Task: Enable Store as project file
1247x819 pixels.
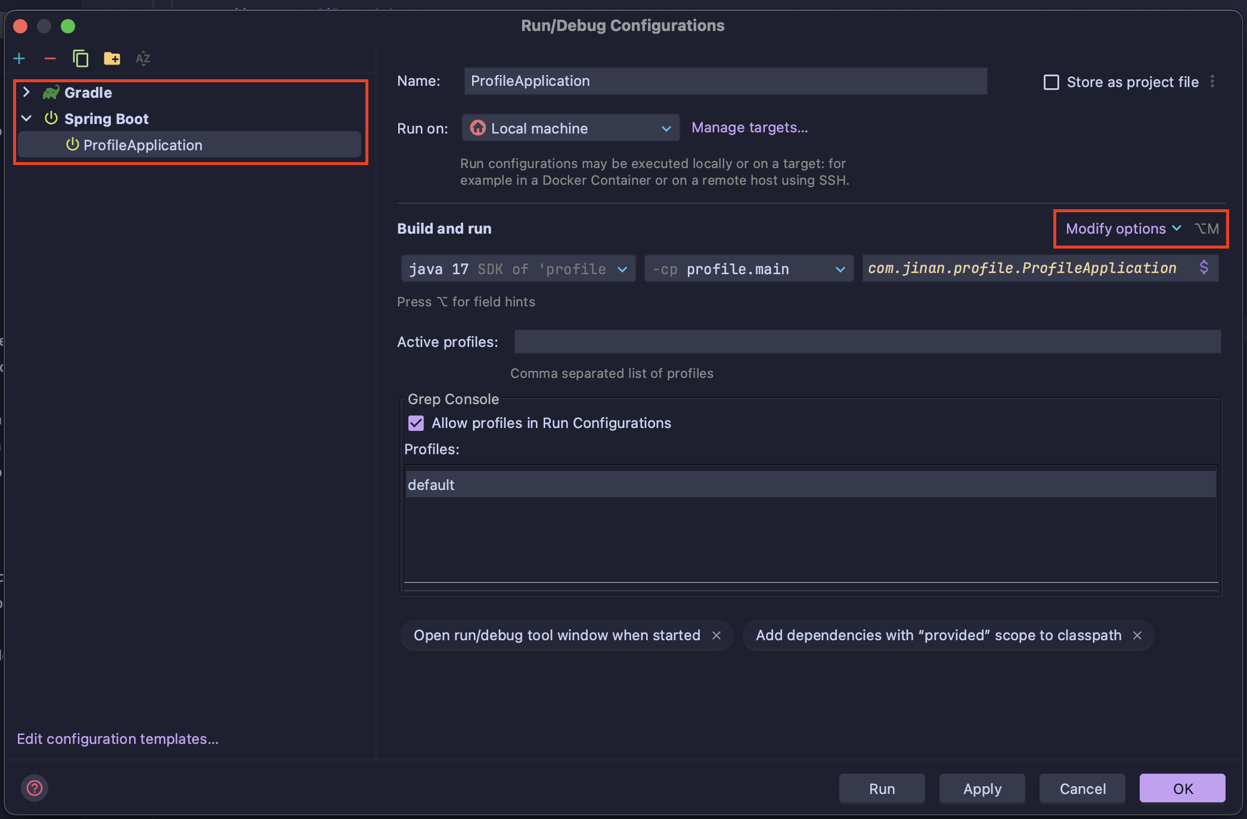Action: tap(1051, 82)
